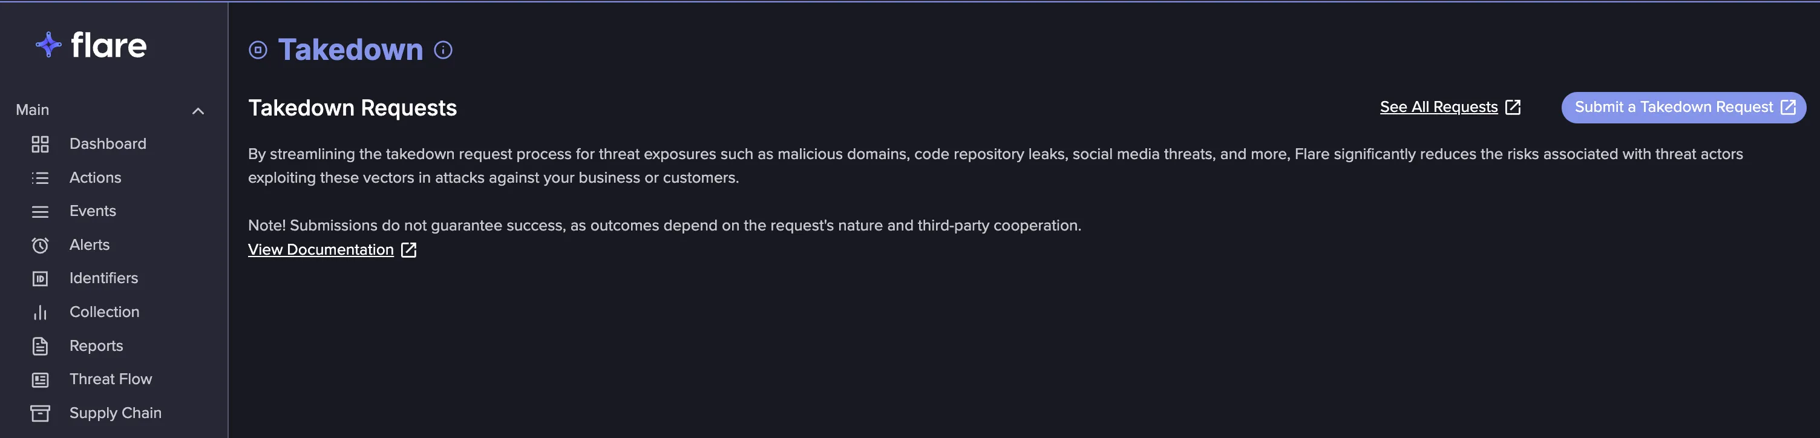Select Supply Chain from the sidebar

tap(114, 413)
